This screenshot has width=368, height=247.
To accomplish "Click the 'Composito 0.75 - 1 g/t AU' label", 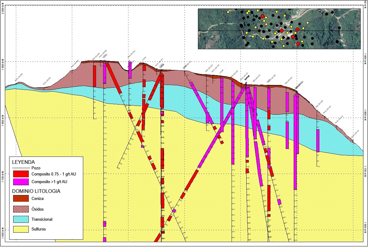I will (x=54, y=174).
